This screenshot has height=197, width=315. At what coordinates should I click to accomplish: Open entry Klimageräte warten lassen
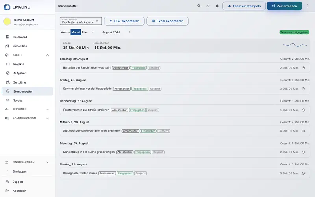(x=185, y=173)
